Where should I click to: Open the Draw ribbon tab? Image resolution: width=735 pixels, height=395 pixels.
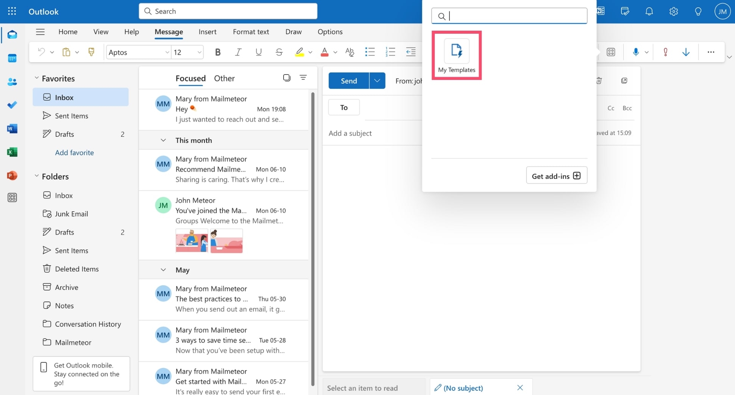[x=293, y=32]
